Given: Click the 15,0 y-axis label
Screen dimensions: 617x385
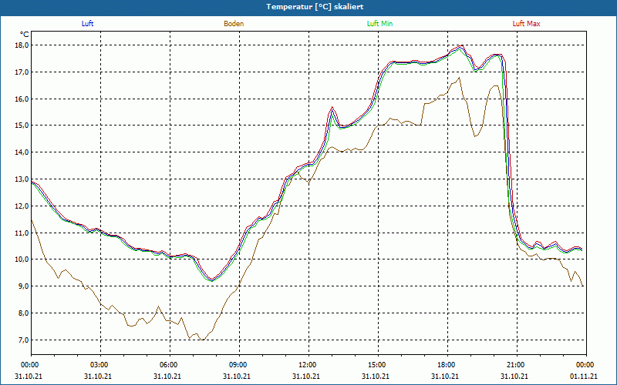Looking at the screenshot, I should (22, 126).
